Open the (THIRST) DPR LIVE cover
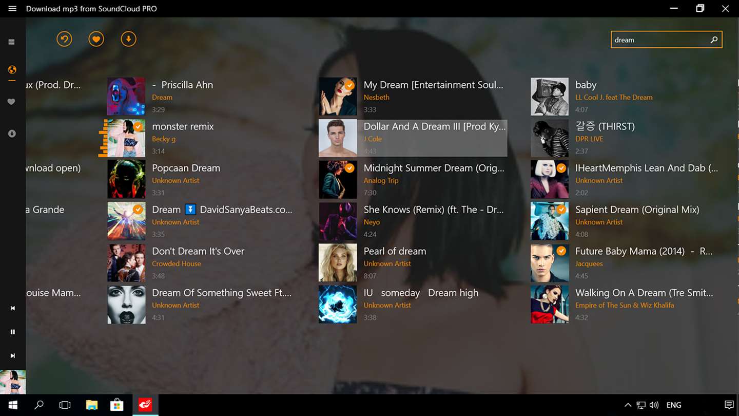Image resolution: width=739 pixels, height=416 pixels. [550, 138]
